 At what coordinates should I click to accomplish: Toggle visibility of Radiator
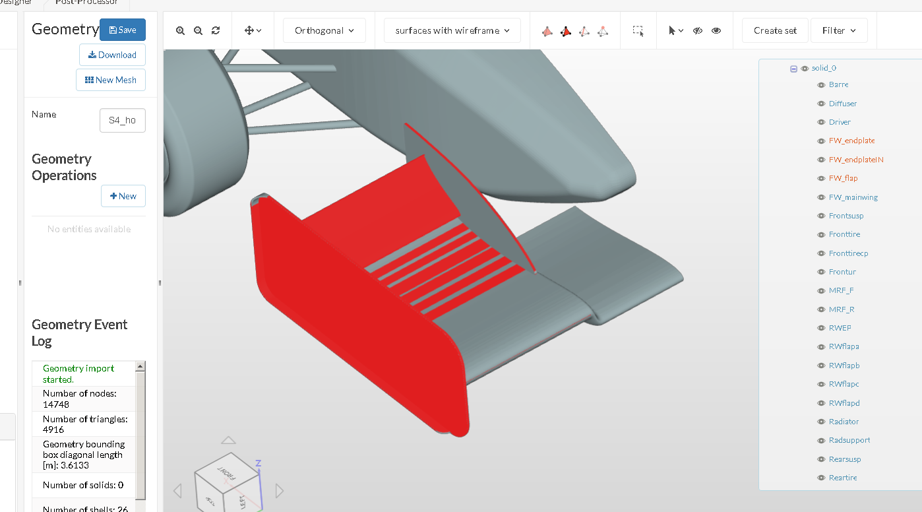(x=821, y=422)
